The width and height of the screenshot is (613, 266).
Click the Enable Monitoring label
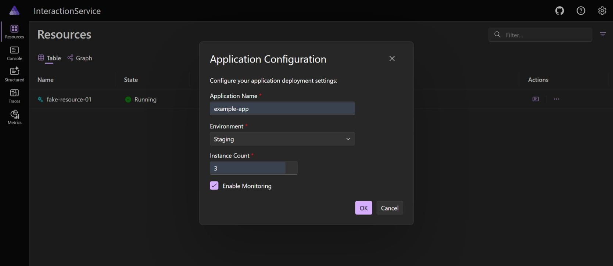[x=247, y=186]
